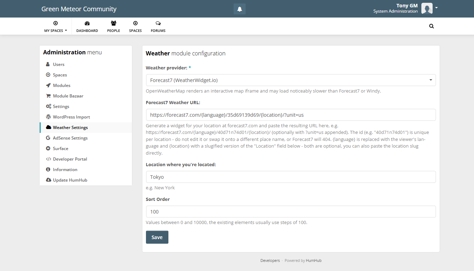This screenshot has height=271, width=474.
Task: Click the Surface menu icon
Action: [x=48, y=148]
